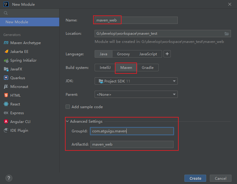Click the IDE Plugin plug icon
237x184 pixels.
pos(6,130)
